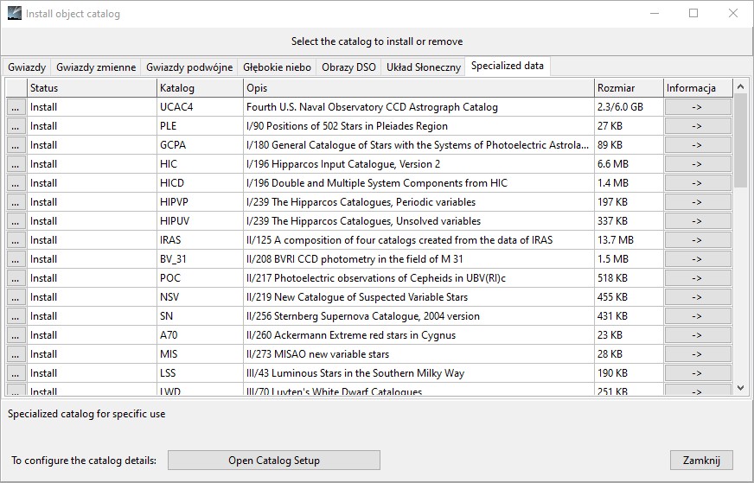754x483 pixels.
Task: Select the Układ Słoneczny tab
Action: click(x=423, y=67)
